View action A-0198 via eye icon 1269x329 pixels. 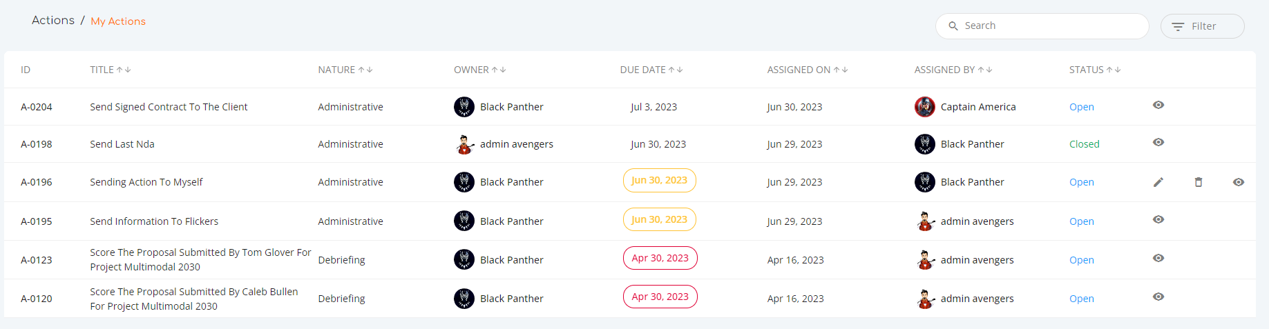point(1158,142)
